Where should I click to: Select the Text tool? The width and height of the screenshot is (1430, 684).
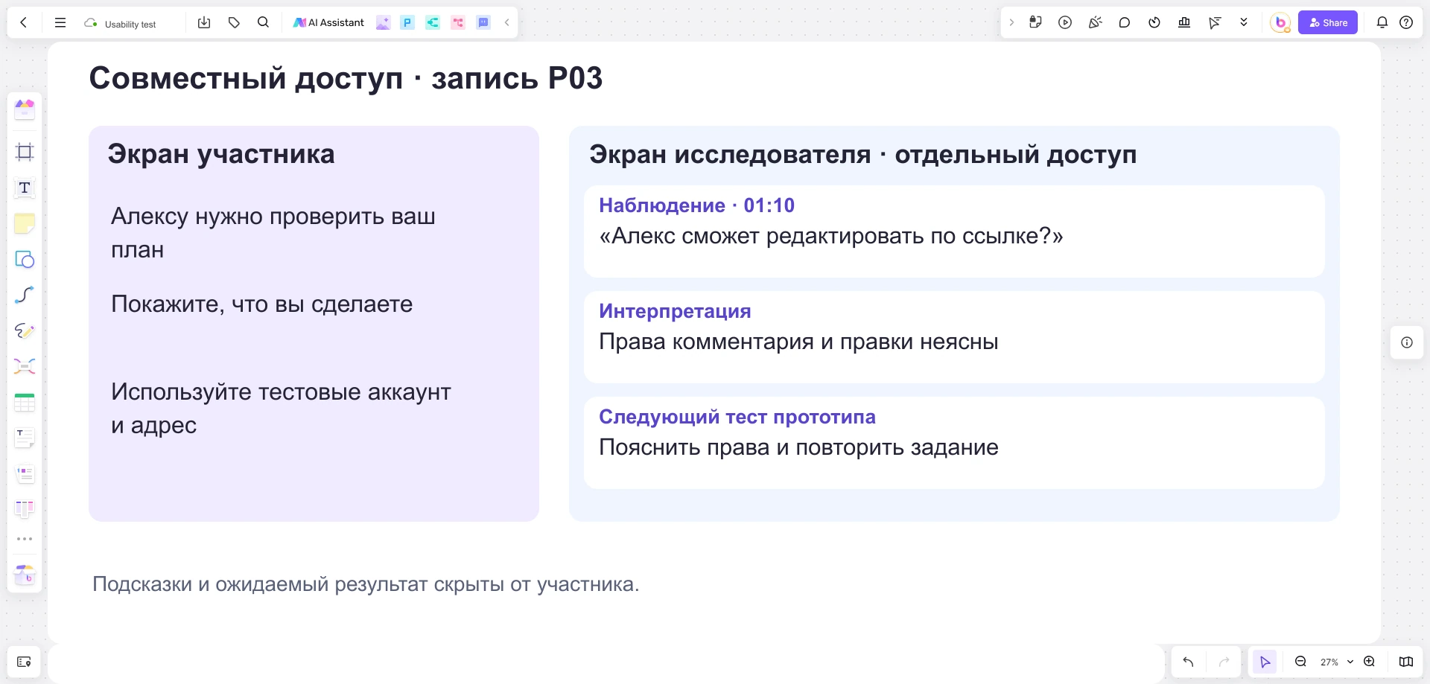tap(25, 188)
